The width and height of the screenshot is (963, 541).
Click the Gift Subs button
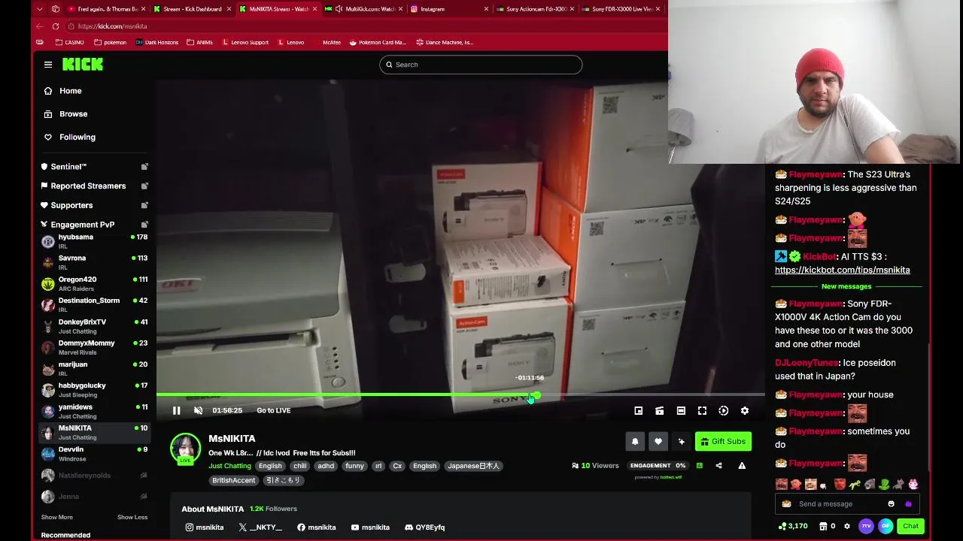click(723, 442)
